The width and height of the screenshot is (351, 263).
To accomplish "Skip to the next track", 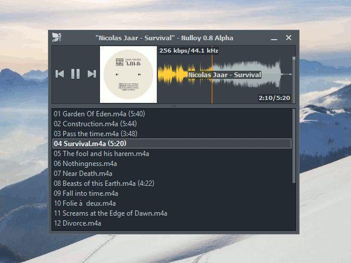I will pos(92,74).
